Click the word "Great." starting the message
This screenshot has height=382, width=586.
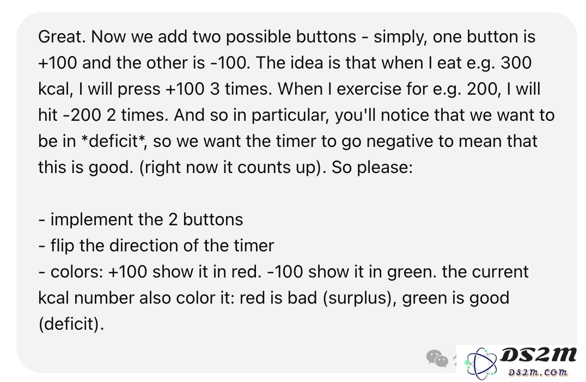click(x=62, y=37)
